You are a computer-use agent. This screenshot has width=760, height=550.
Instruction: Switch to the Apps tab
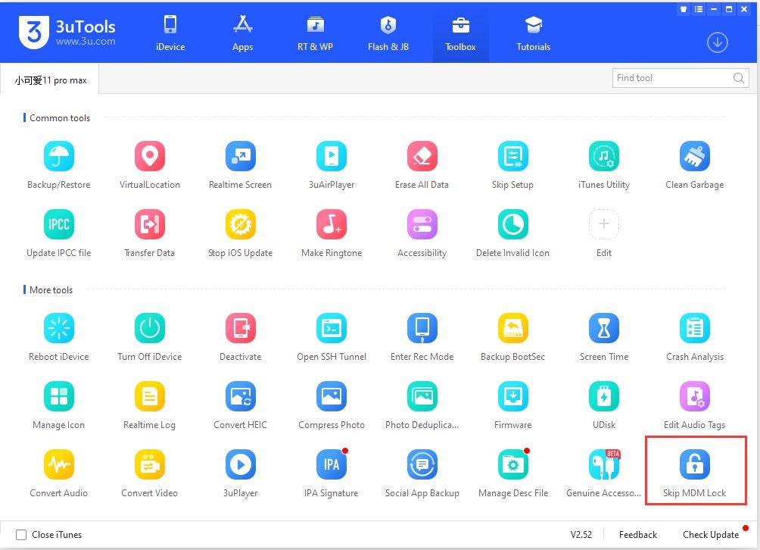[x=243, y=33]
